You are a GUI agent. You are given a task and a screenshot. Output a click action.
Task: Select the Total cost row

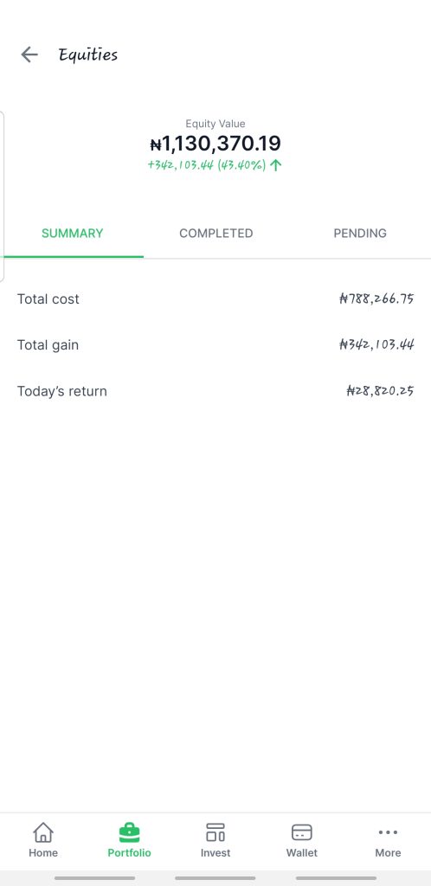215,299
